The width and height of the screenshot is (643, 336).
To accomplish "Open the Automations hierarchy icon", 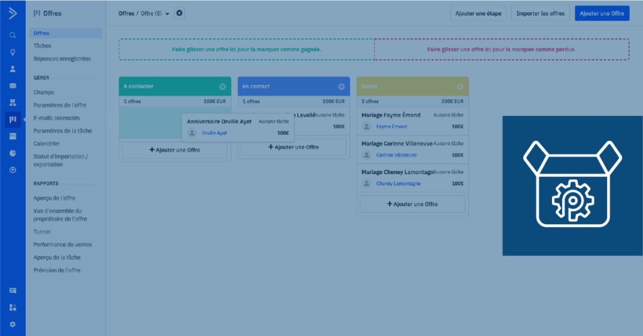I will (13, 103).
